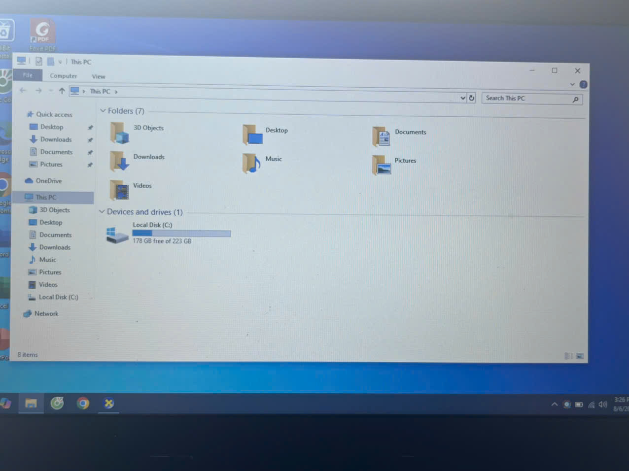629x471 pixels.
Task: Open the green circular app on taskbar
Action: click(x=57, y=404)
